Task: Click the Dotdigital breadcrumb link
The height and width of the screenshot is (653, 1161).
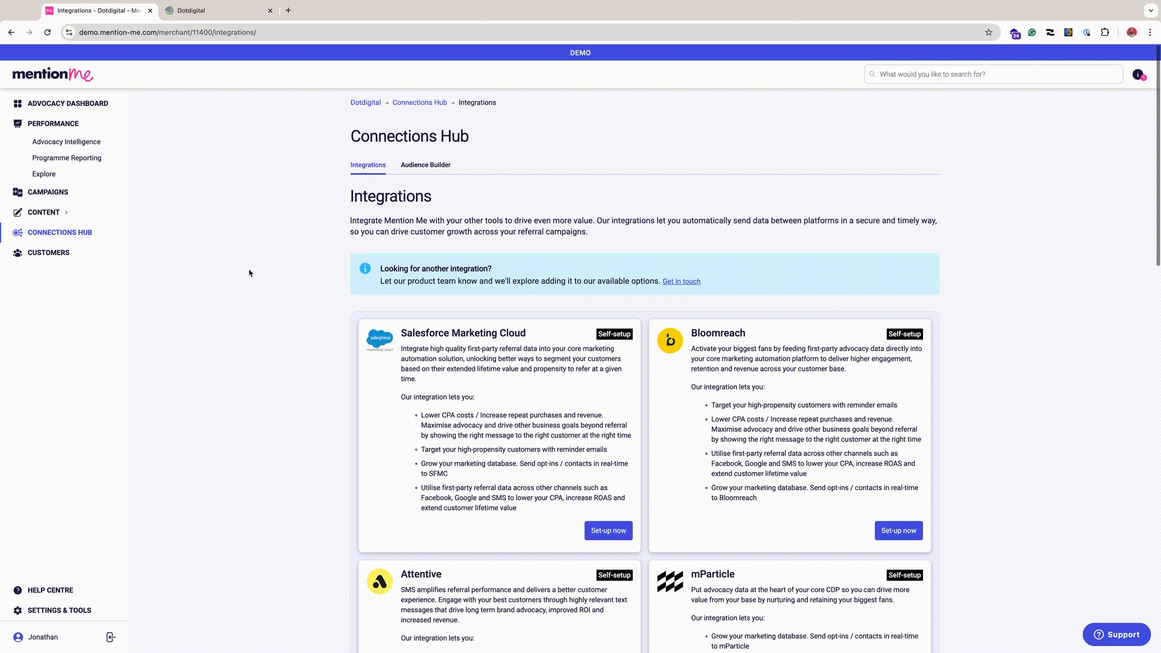Action: pyautogui.click(x=366, y=102)
